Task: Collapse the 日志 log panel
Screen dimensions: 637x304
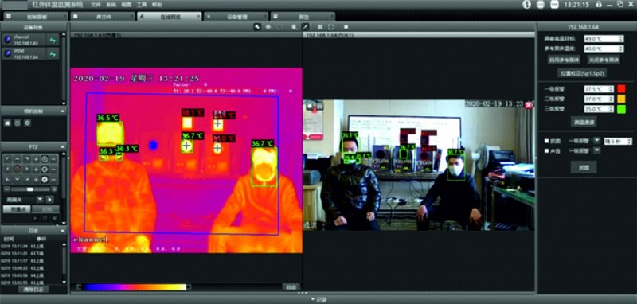Action: click(x=63, y=230)
